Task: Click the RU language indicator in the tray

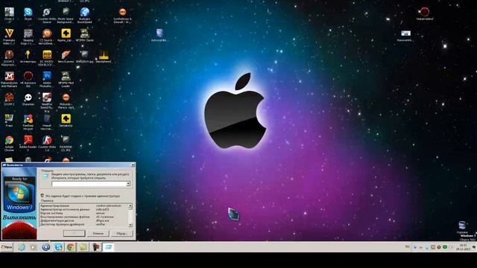Action: coord(408,246)
